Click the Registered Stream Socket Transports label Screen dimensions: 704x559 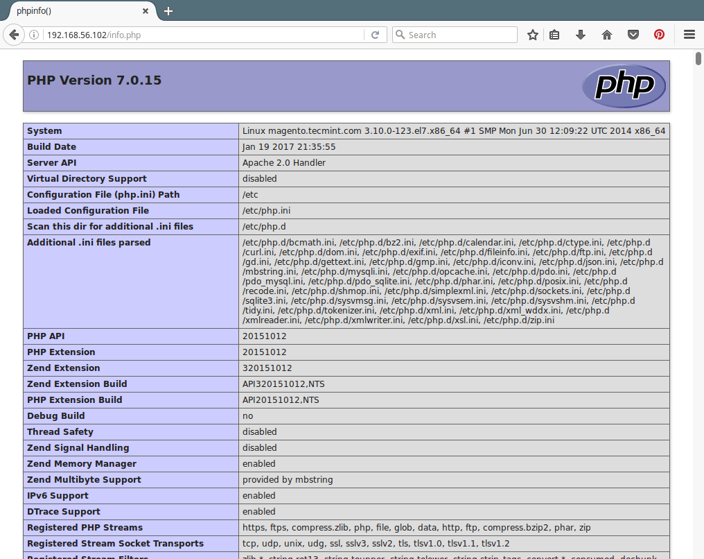tap(116, 544)
